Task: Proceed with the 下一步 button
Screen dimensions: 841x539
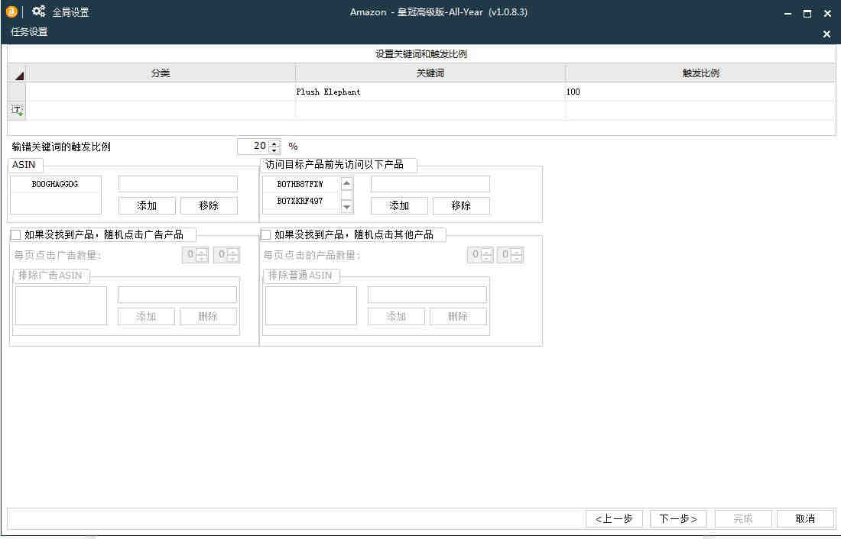Action: 678,518
